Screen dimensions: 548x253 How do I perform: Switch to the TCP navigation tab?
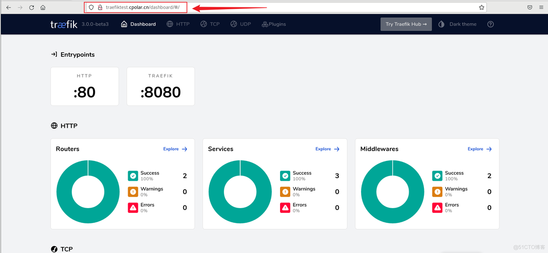(x=210, y=24)
